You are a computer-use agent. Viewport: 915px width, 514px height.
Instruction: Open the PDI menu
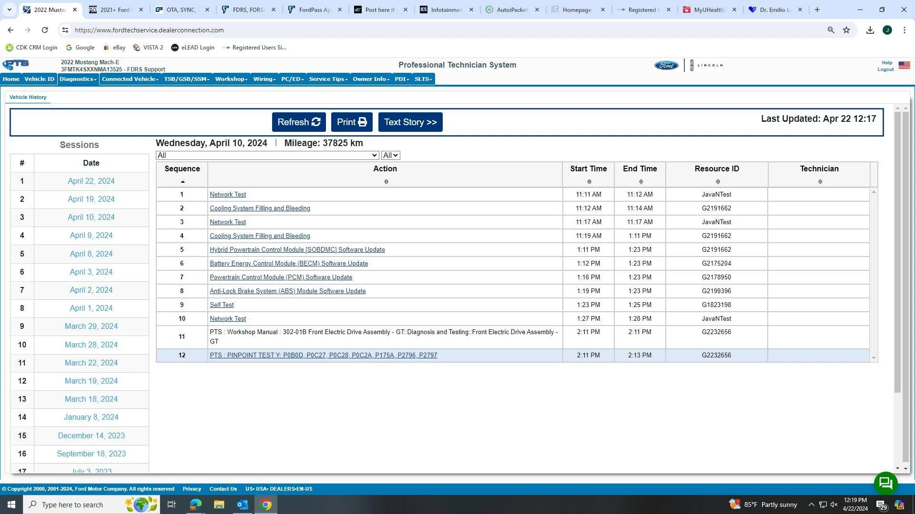pos(402,79)
